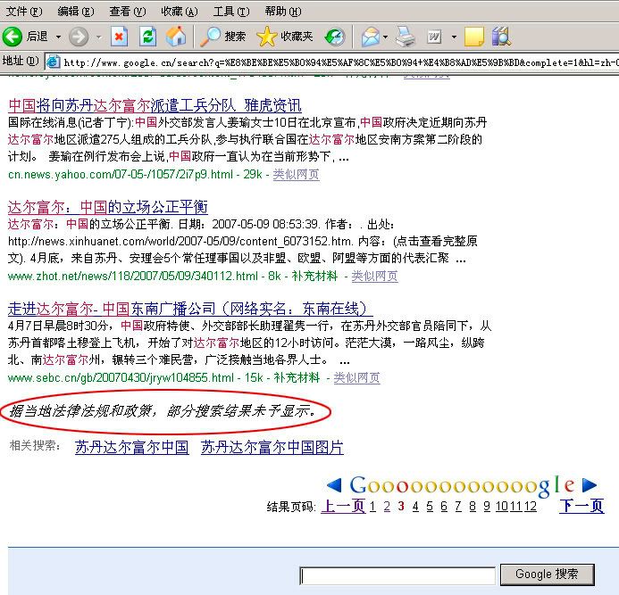Viewport: 619px width, 595px height.
Task: Open the Mail button dropdown arrow
Action: (384, 37)
